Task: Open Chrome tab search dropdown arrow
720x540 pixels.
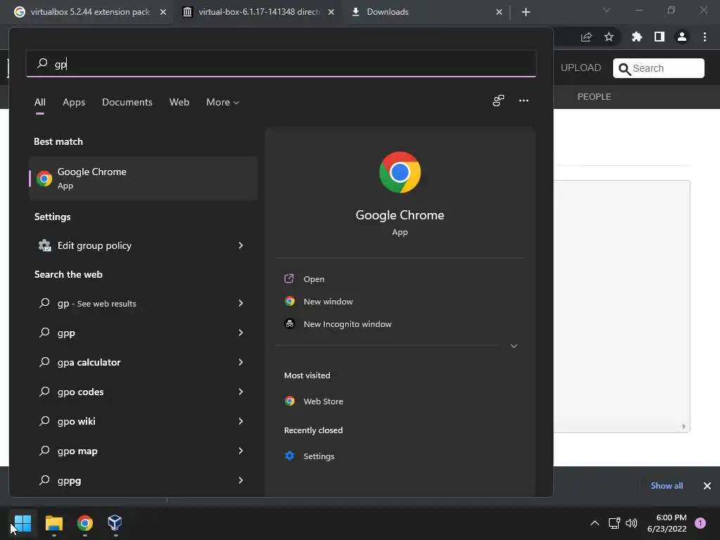Action: point(607,10)
